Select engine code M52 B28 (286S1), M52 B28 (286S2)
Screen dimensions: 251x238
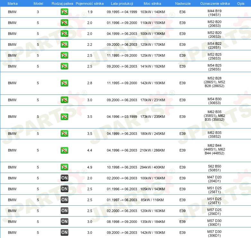[x=214, y=82]
